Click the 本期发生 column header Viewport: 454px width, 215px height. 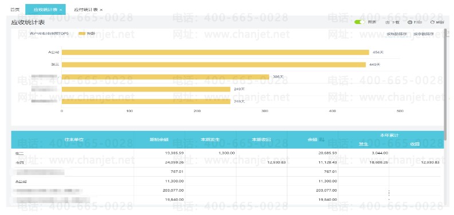[211, 140]
